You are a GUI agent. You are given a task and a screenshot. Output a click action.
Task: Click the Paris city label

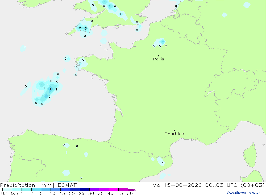coord(159,59)
